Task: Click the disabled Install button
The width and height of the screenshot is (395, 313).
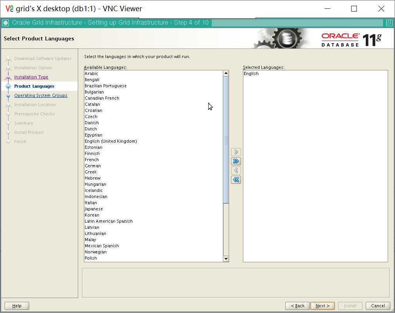Action: [x=350, y=306]
